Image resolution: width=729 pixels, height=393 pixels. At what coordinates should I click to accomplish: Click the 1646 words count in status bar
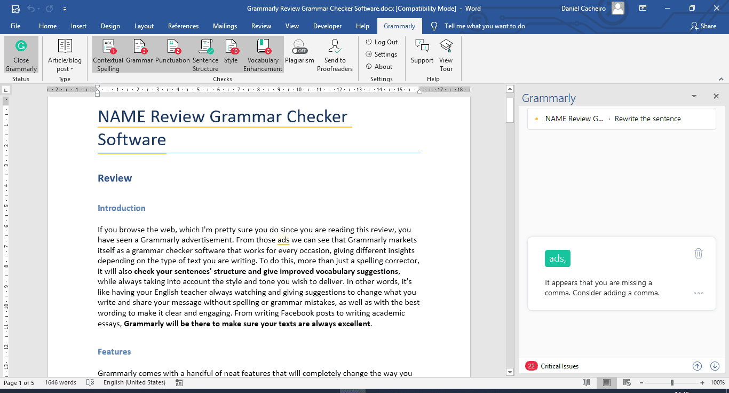click(x=60, y=382)
